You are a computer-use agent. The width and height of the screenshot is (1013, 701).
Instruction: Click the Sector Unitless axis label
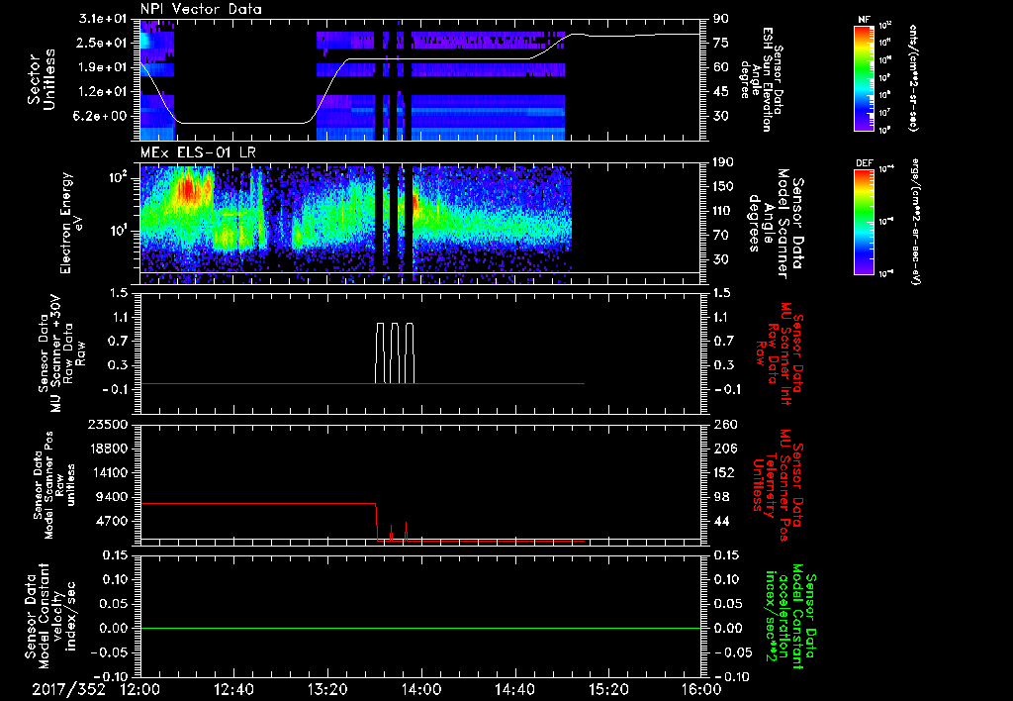pos(42,79)
